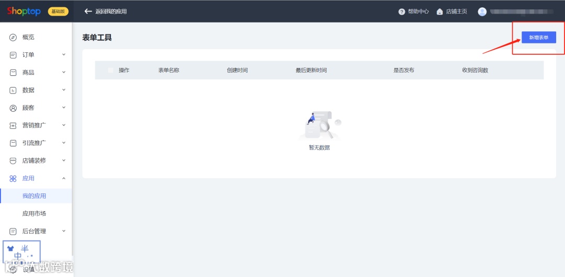Click the sidebar vertical scrollbar
The height and width of the screenshot is (277, 565).
pyautogui.click(x=73, y=138)
